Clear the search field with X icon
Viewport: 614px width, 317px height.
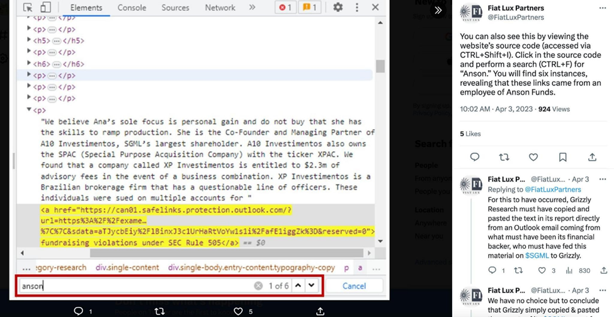[258, 286]
